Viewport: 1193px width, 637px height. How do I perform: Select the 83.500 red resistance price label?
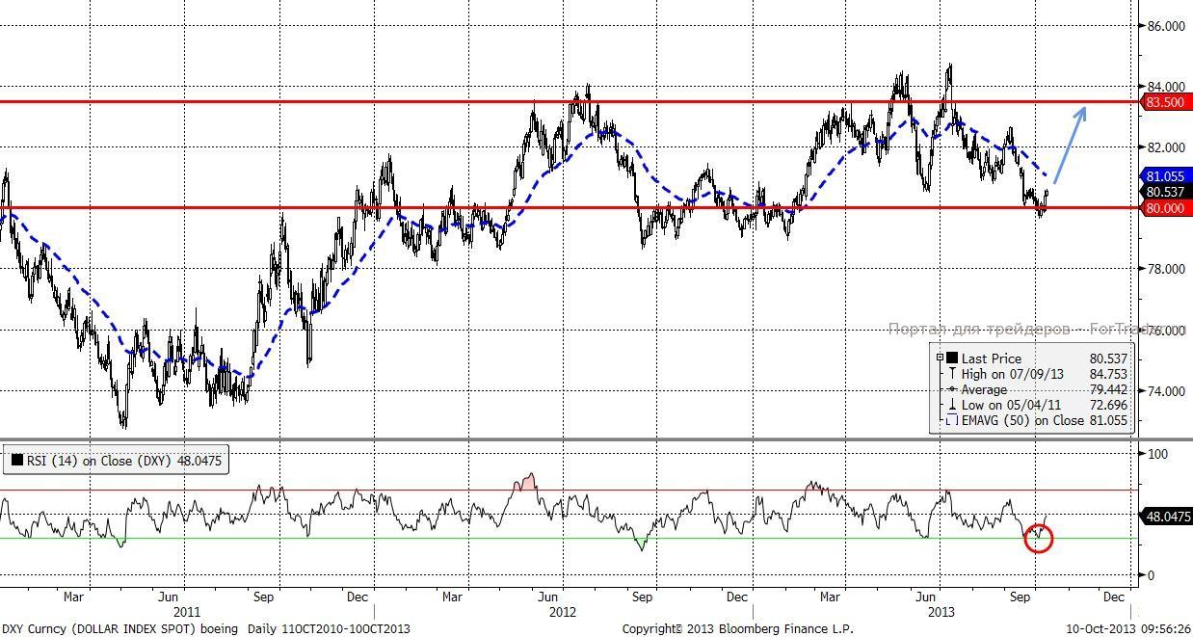pos(1165,102)
